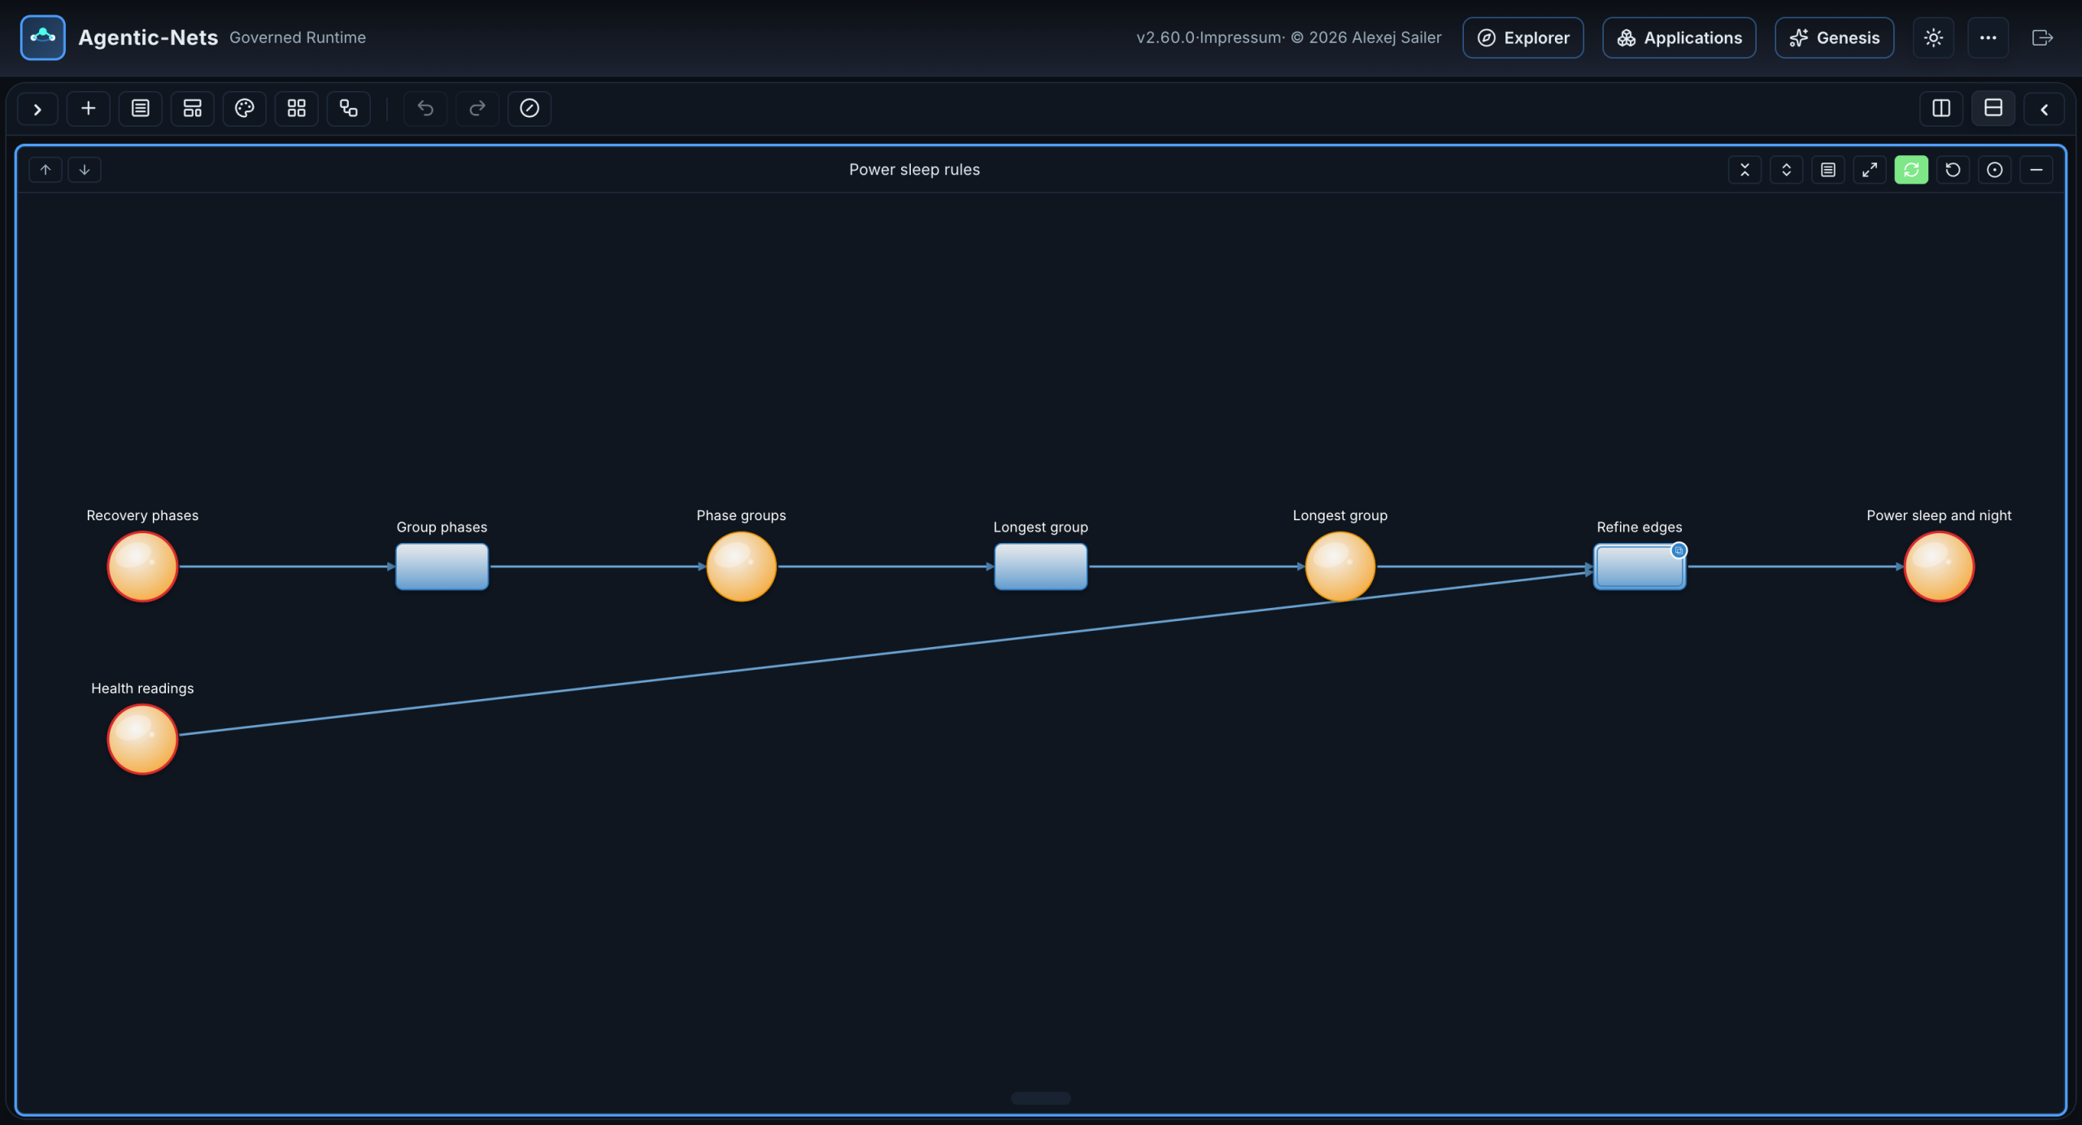Expand the panel with up-down chevrons
Screen dimensions: 2082x1125
[1786, 169]
